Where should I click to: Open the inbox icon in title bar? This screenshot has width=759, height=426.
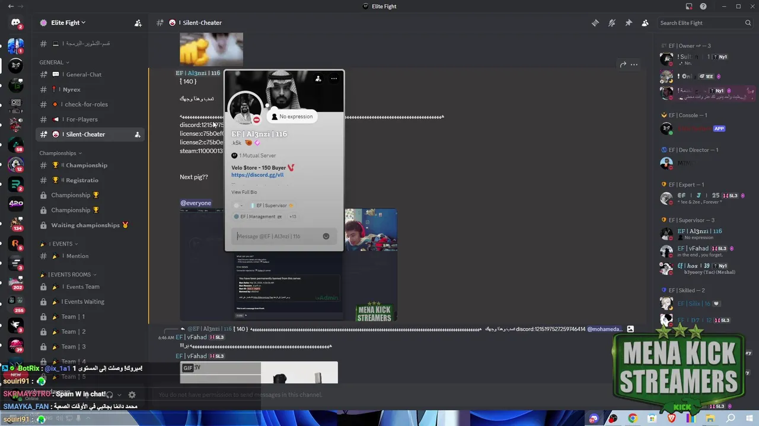688,7
